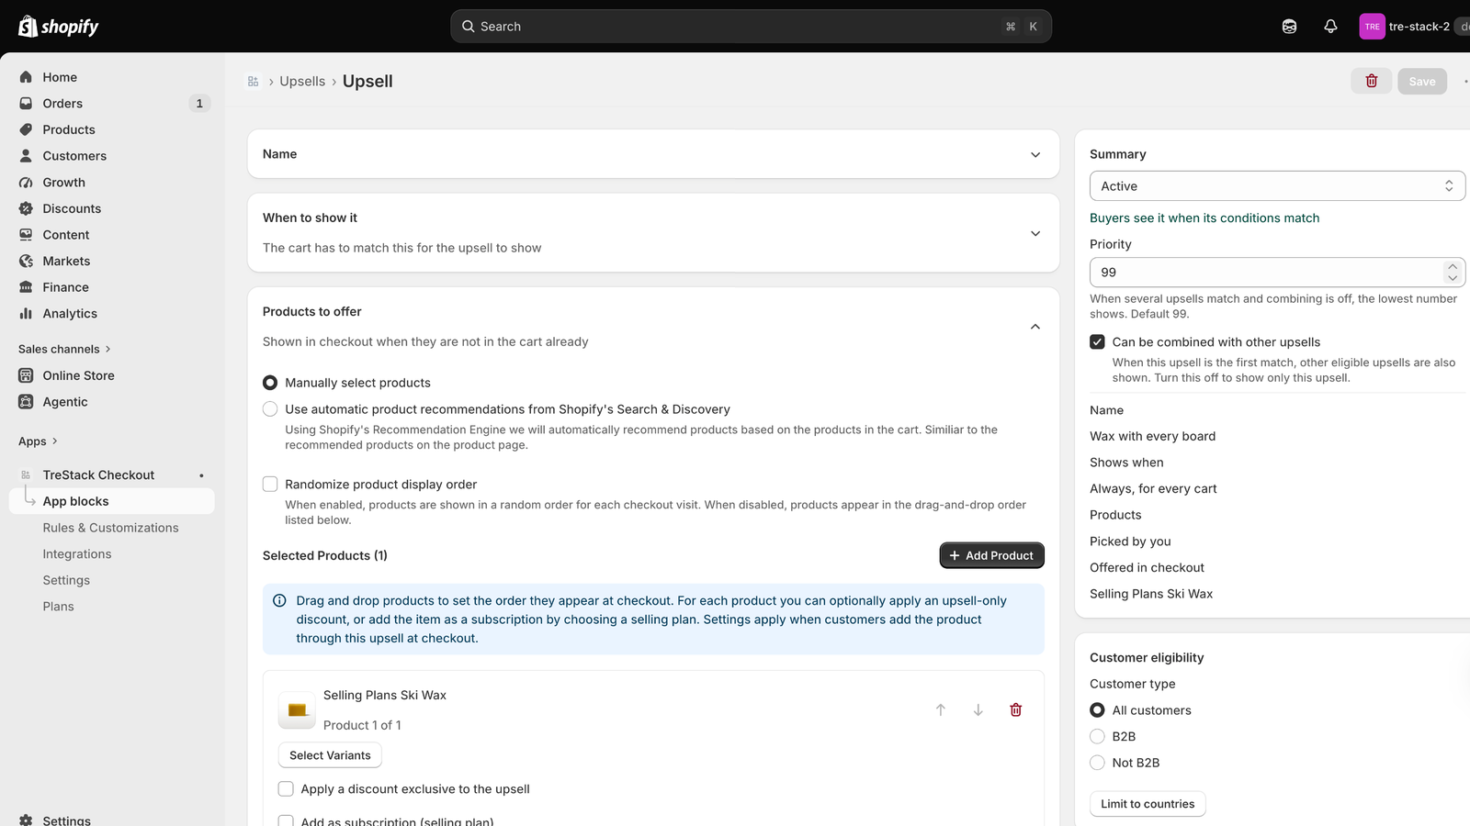Click the Agentic icon in sidebar
1470x826 pixels.
coord(26,401)
